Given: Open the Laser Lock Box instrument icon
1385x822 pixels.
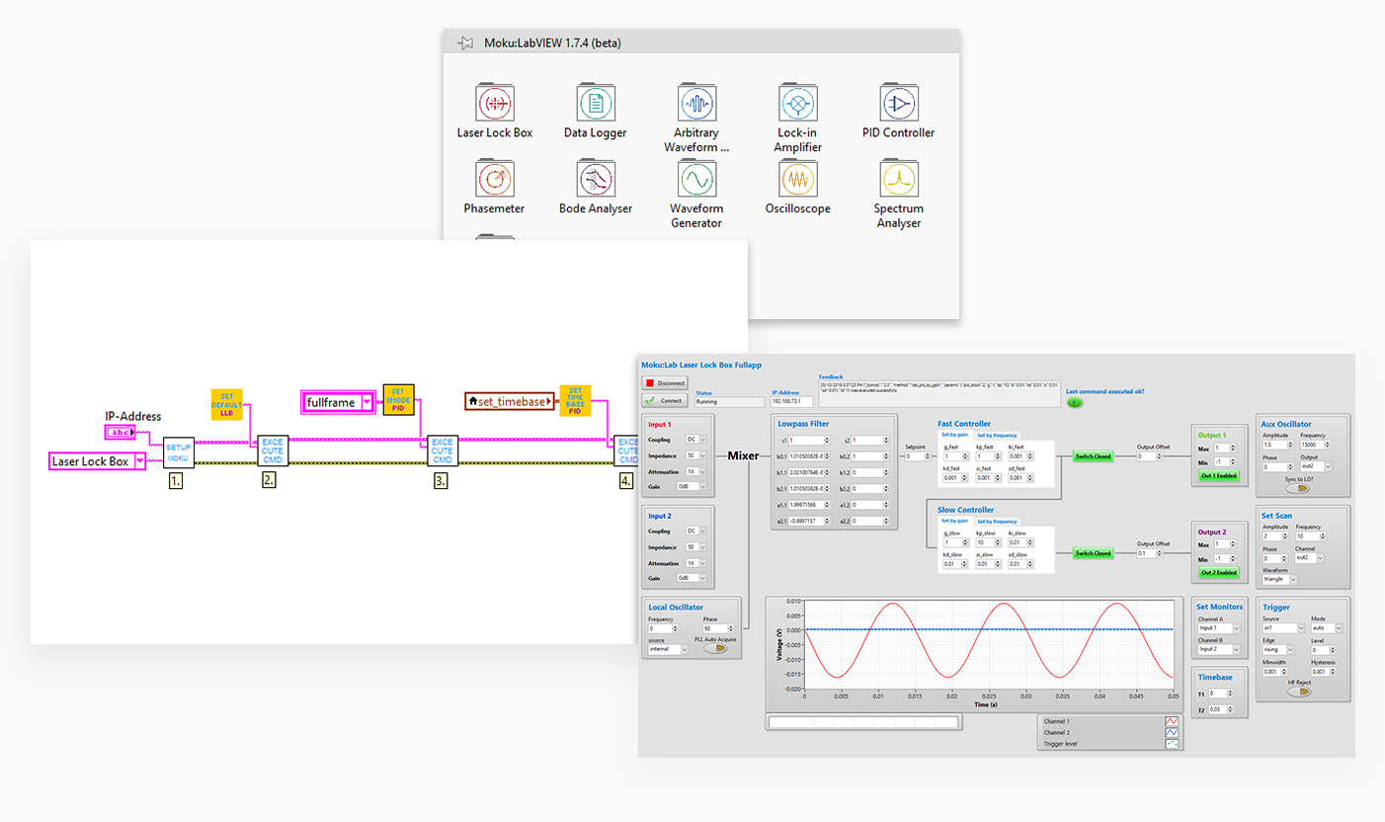Looking at the screenshot, I should [x=494, y=104].
